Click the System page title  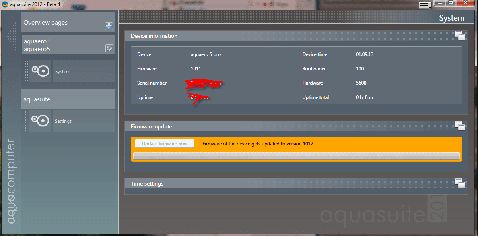coord(451,18)
